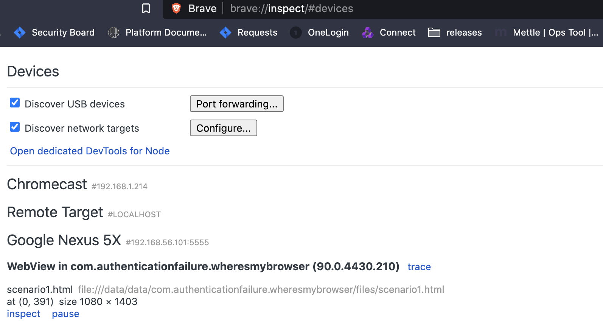Screen dimensions: 603x336
Task: Uncheck Discover USB devices
Action: (x=15, y=103)
